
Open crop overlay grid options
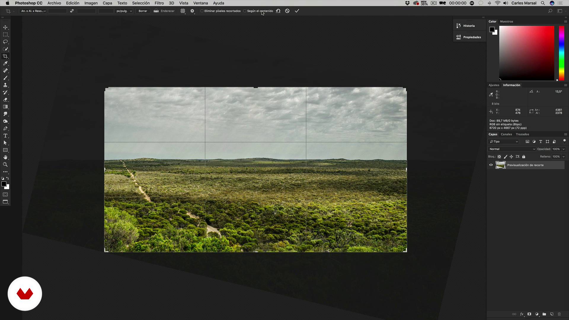click(183, 11)
